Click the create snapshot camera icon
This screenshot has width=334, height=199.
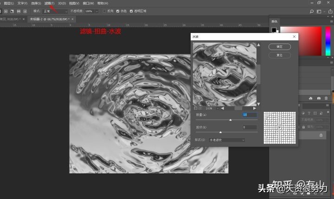(319, 98)
